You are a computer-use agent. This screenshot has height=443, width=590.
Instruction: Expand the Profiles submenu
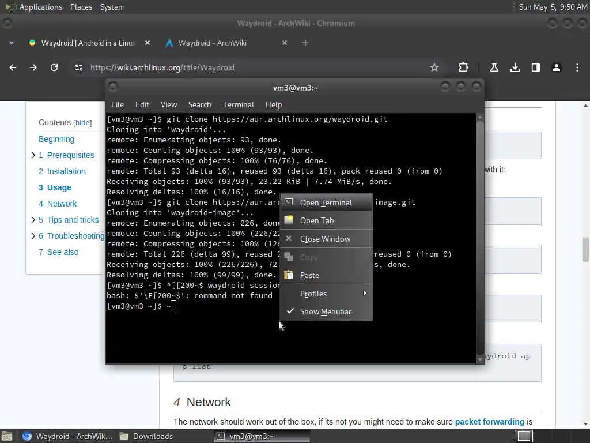click(x=326, y=294)
